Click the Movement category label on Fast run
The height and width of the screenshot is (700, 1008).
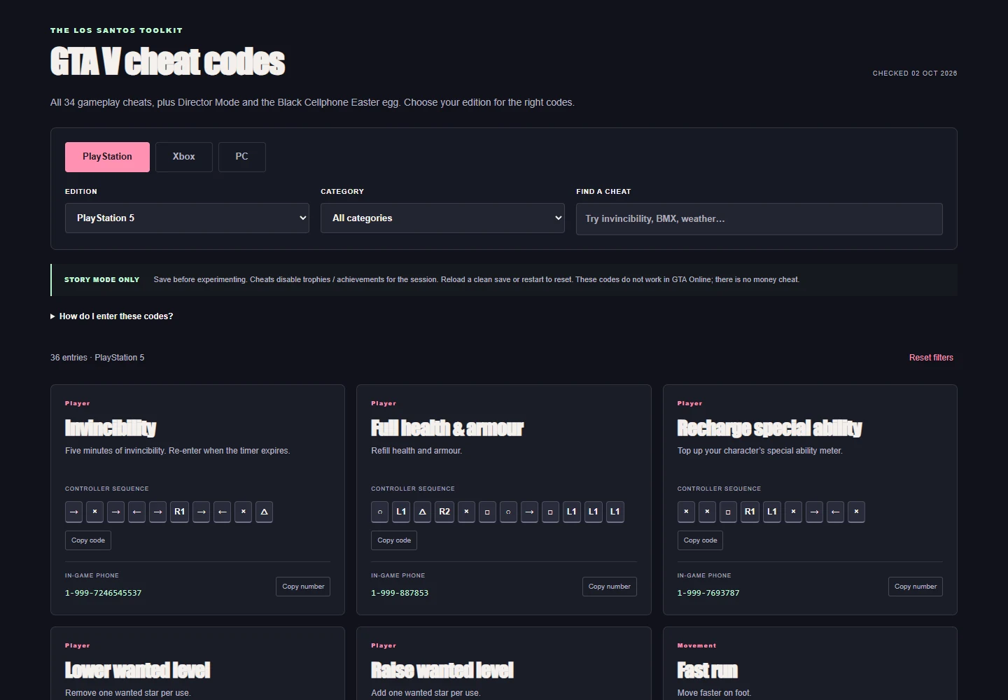click(x=696, y=645)
